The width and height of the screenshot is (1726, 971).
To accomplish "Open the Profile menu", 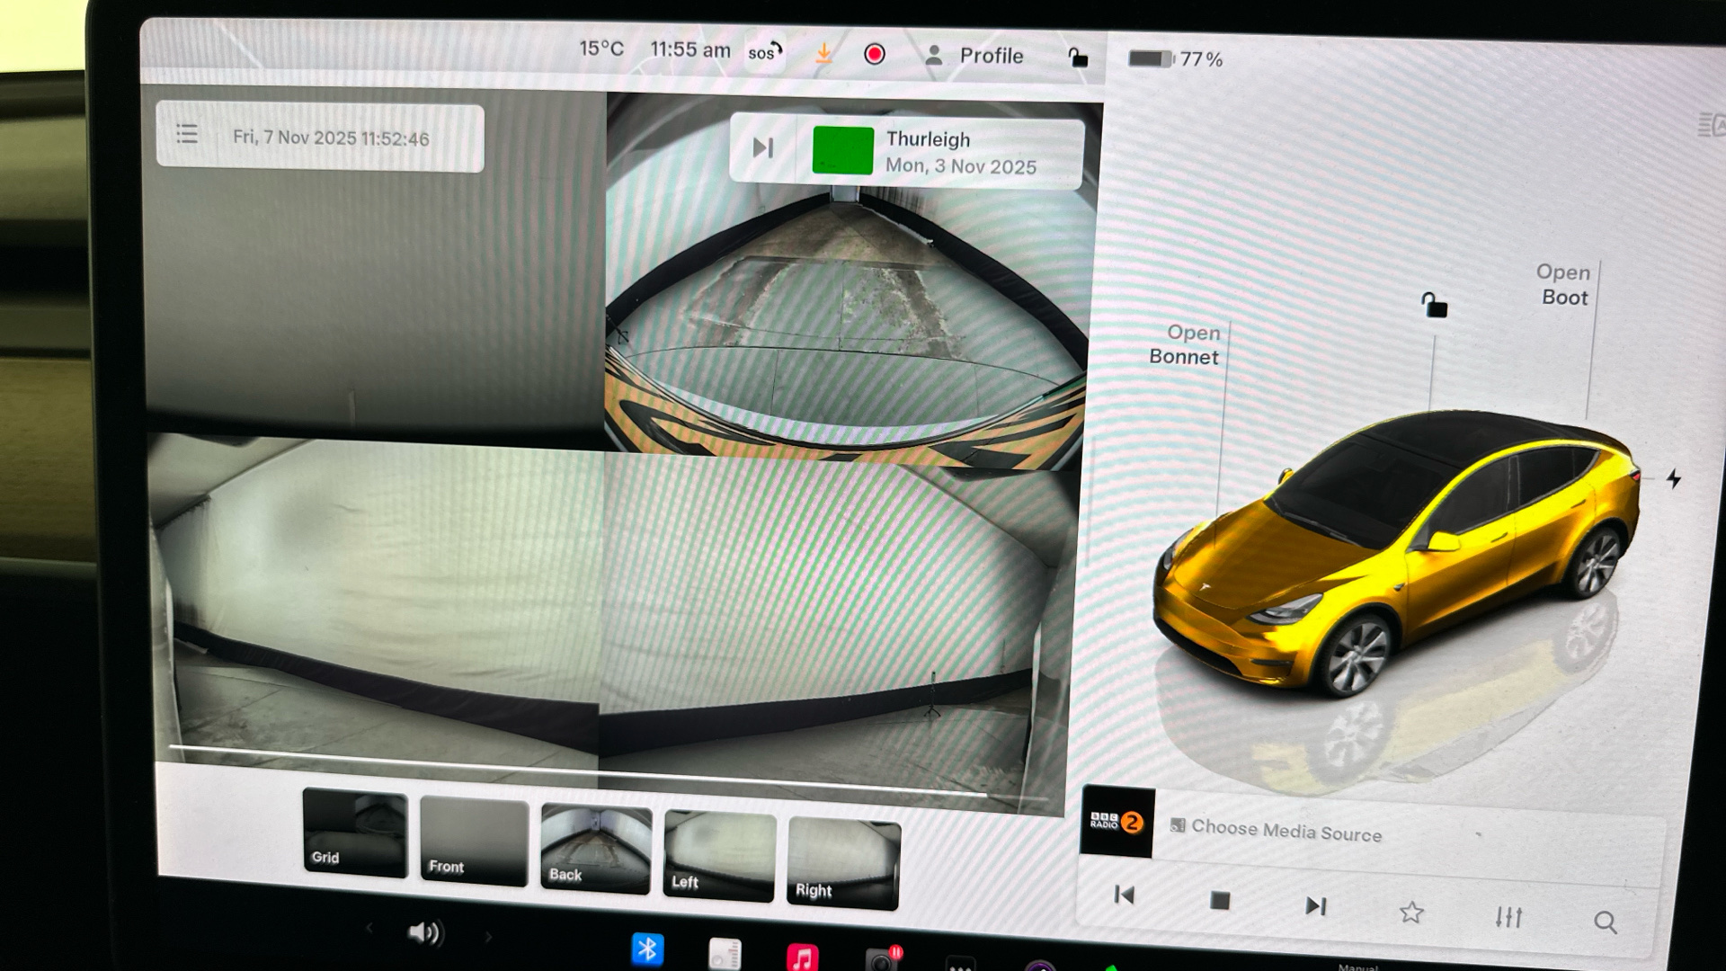I will coord(974,56).
